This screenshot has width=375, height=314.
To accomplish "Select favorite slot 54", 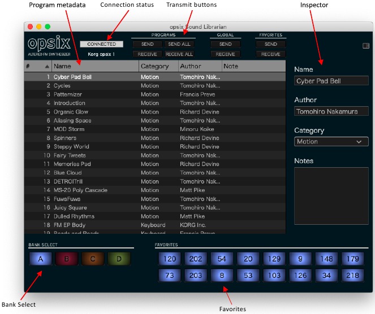I will [222, 259].
